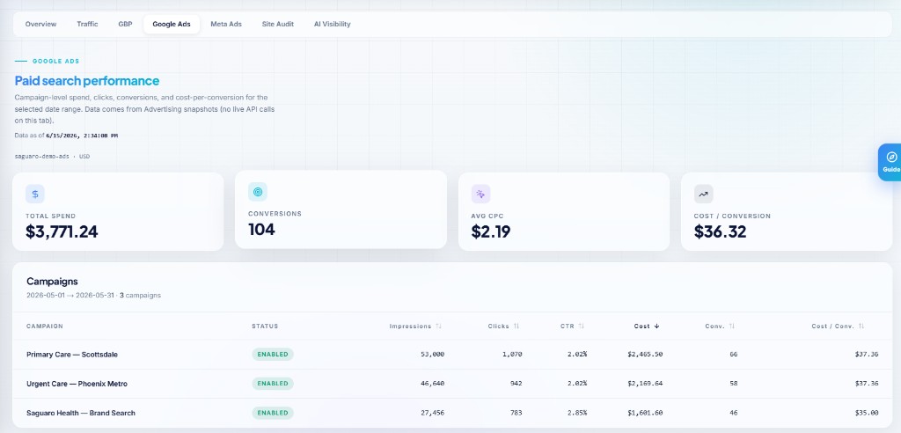Click the 46,640 impressions cell

pyautogui.click(x=433, y=384)
